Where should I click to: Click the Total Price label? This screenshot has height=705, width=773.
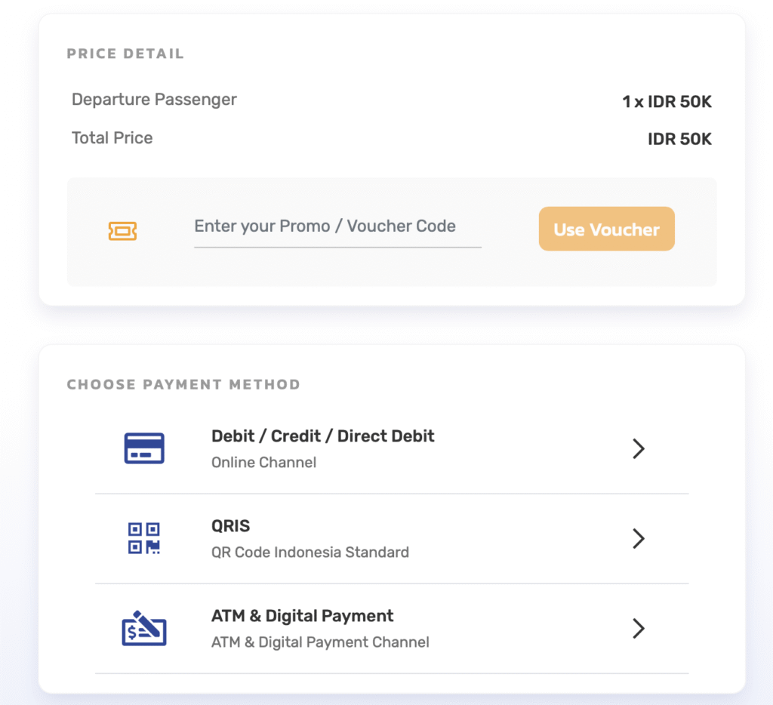pos(112,138)
